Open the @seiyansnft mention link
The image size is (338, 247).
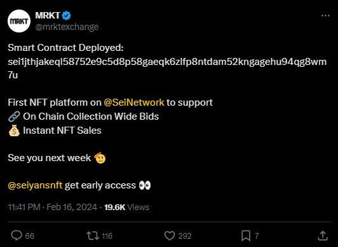pyautogui.click(x=35, y=185)
